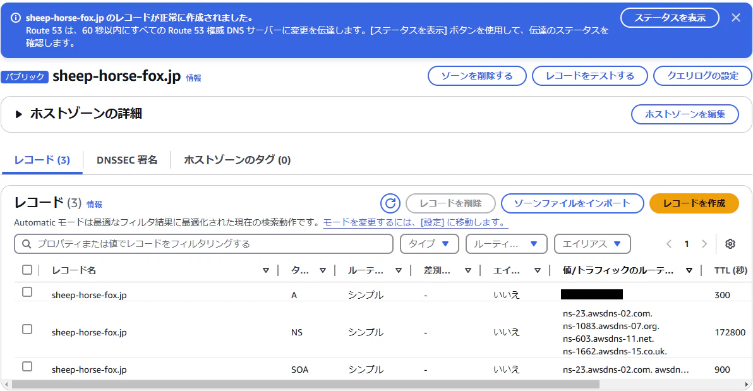Sort the ルーティング column header arrow
This screenshot has height=391, width=753.
[x=398, y=270]
